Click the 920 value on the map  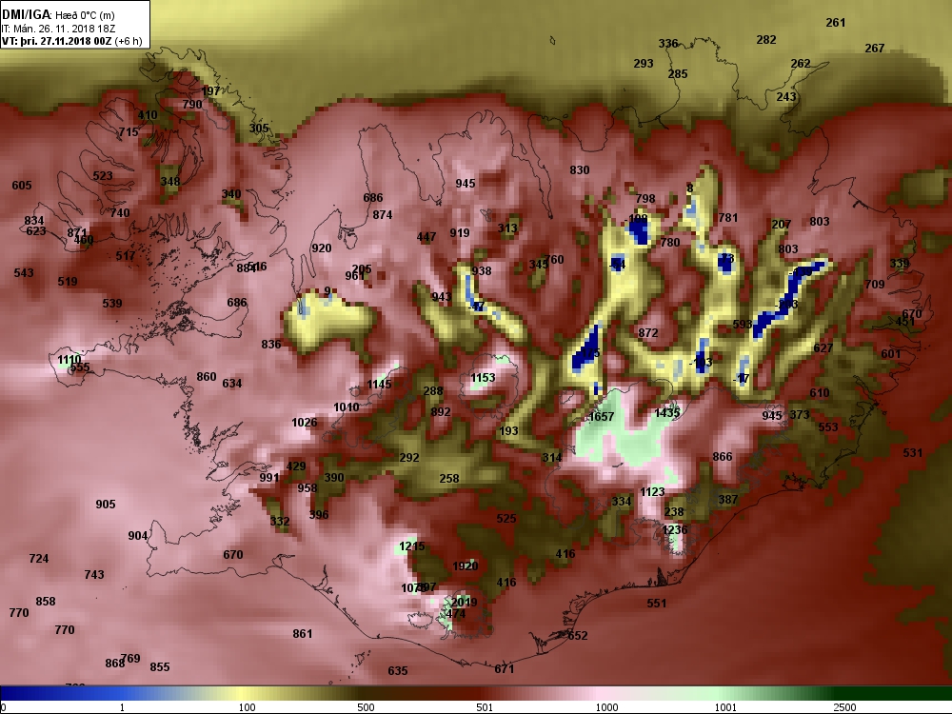321,248
